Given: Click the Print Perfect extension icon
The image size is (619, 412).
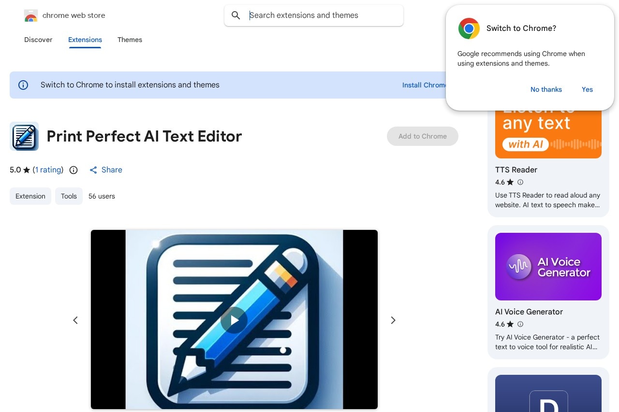Looking at the screenshot, I should (24, 136).
